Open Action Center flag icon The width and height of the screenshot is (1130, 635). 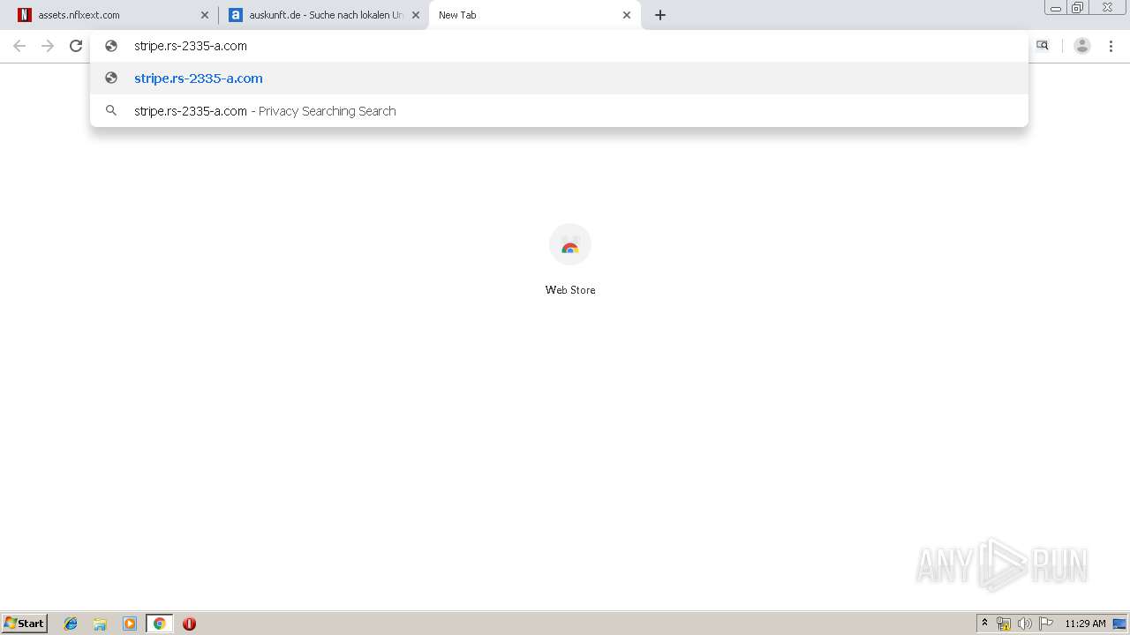click(1046, 624)
